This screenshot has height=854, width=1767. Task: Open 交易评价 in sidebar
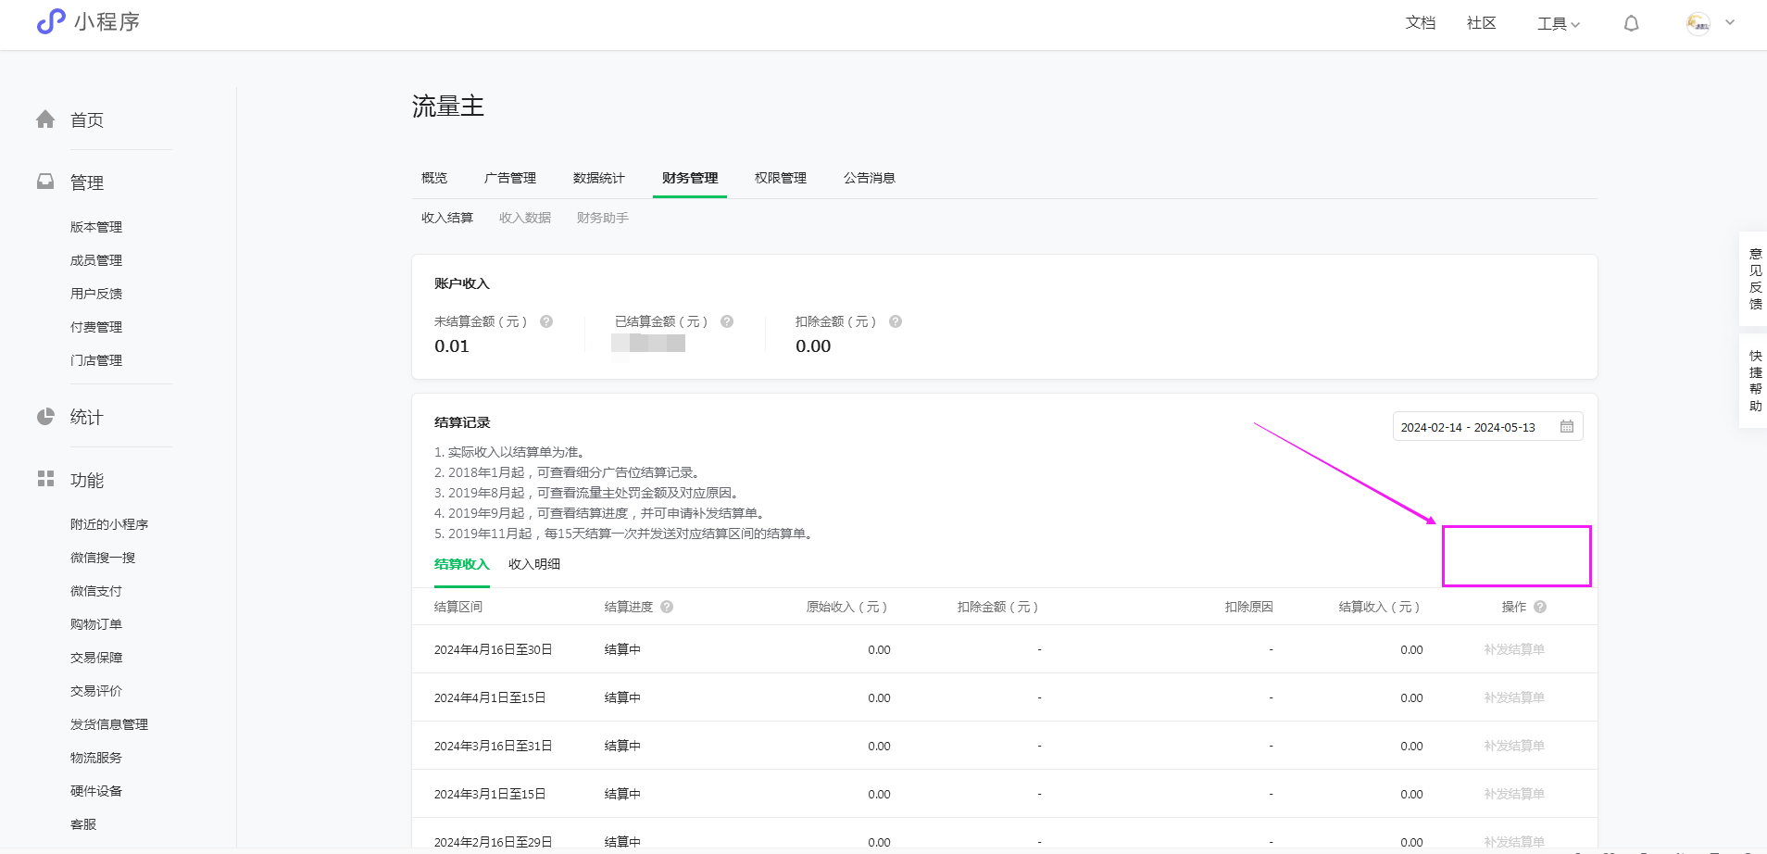96,691
